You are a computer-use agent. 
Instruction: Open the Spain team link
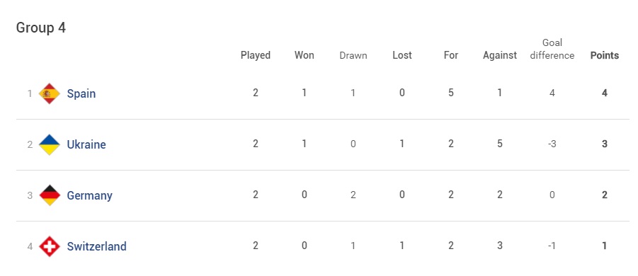(x=81, y=93)
